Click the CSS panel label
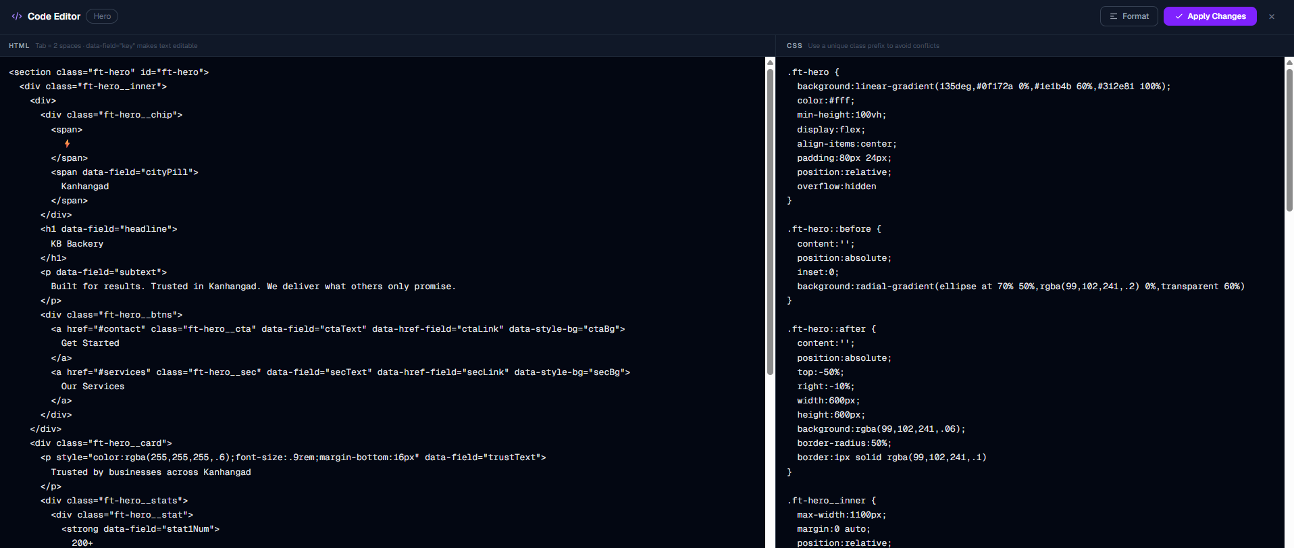 coord(794,46)
